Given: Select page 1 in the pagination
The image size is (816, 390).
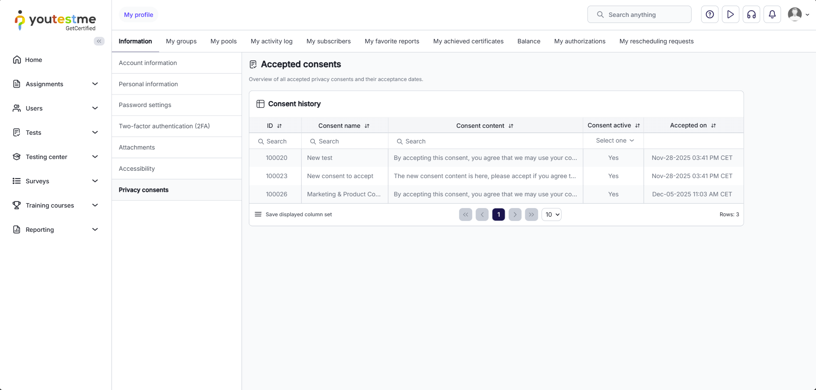Looking at the screenshot, I should [x=499, y=214].
